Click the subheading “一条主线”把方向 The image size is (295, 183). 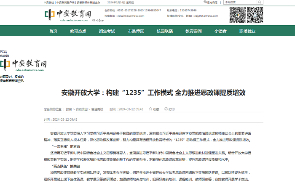pyautogui.click(x=66, y=146)
